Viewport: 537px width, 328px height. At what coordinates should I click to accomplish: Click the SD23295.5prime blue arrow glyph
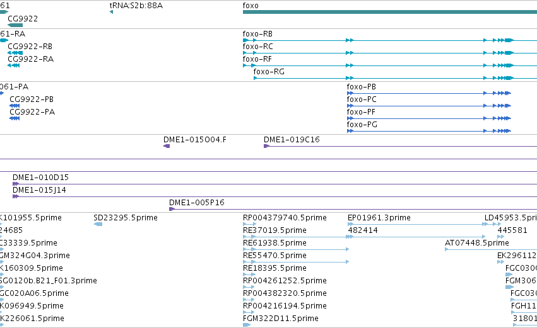pyautogui.click(x=98, y=224)
